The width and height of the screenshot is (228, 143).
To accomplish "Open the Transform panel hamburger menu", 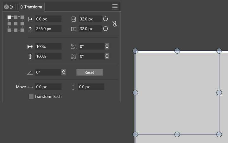I will point(115,7).
